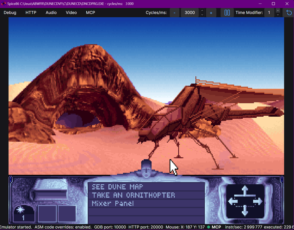Click the 'instr/sec: 2 999 777' readout

(244, 227)
